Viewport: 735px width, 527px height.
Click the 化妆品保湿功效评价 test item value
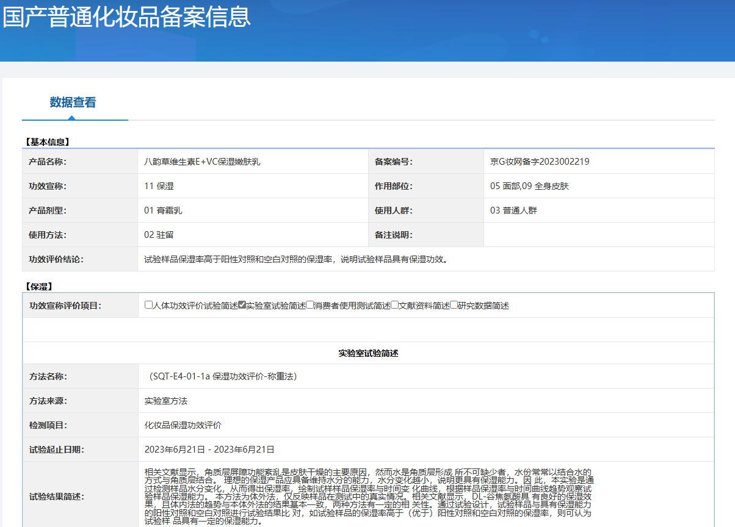coord(183,425)
